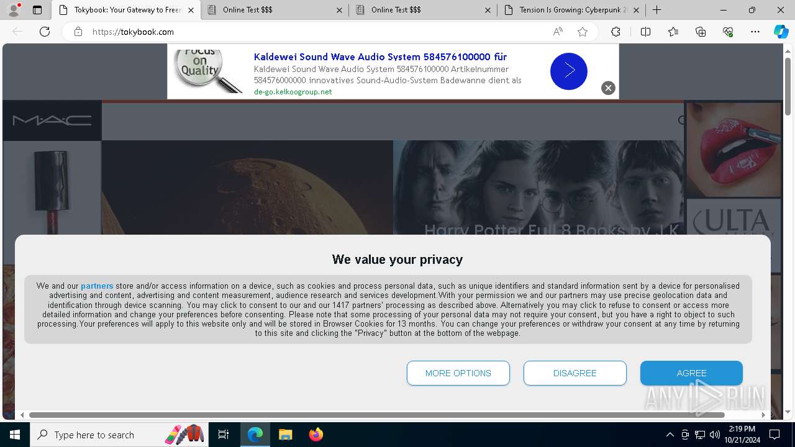Open the clock and calendar

click(742, 435)
